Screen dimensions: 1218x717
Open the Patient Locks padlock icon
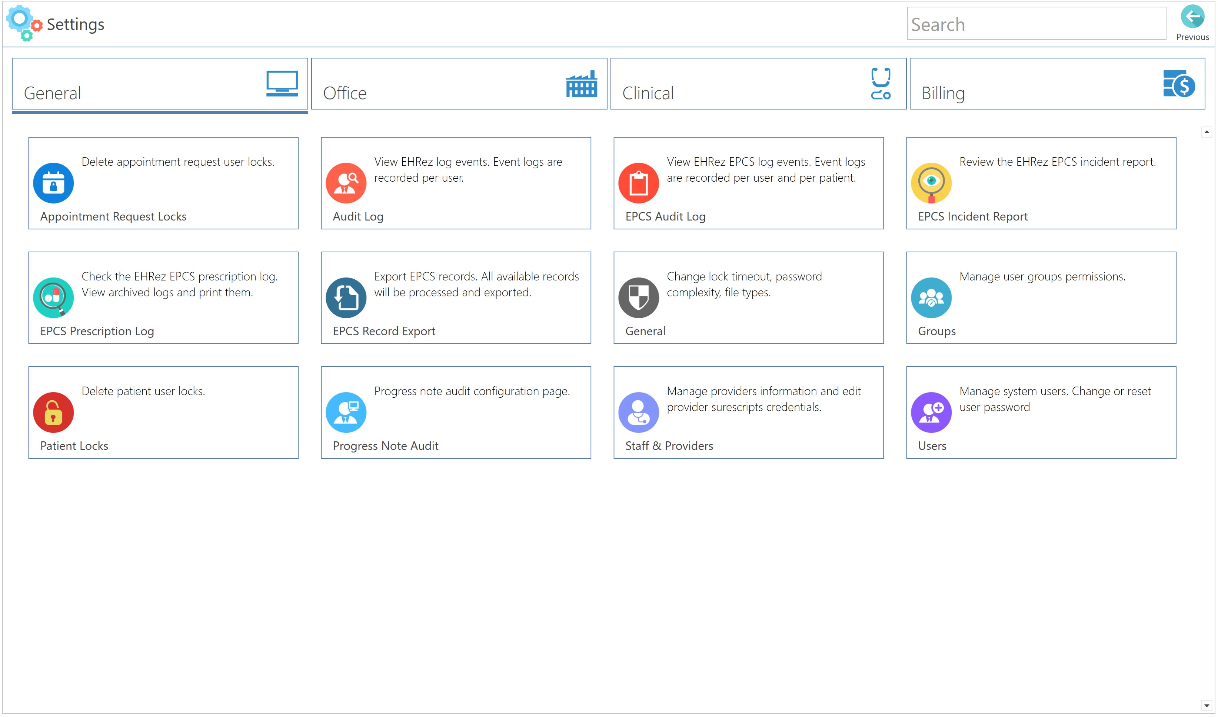point(53,413)
